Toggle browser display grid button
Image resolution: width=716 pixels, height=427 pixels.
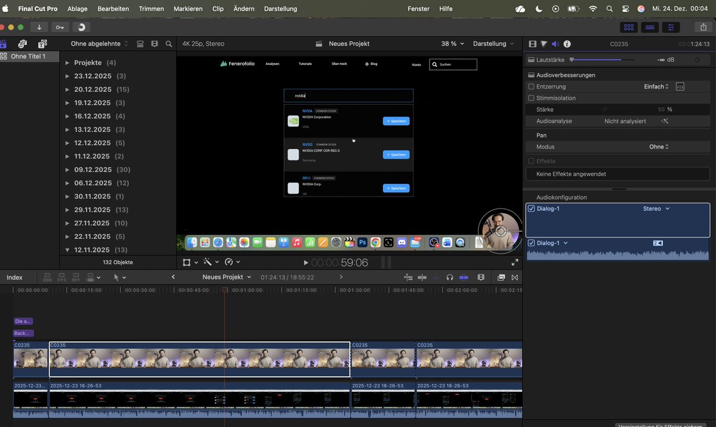coord(629,27)
